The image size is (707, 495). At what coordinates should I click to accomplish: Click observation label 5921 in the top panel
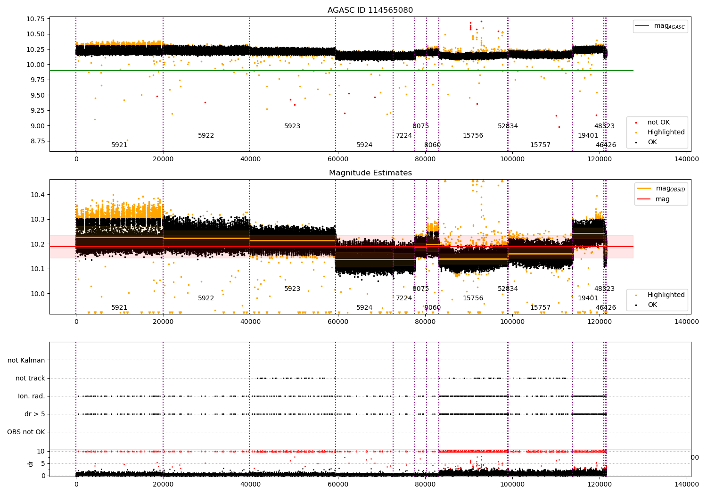119,145
